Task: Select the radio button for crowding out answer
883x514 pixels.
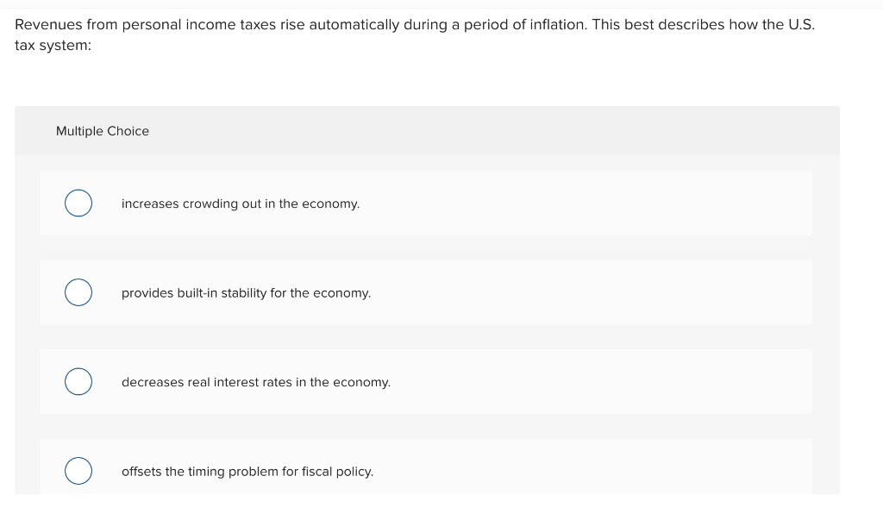Action: (x=78, y=203)
